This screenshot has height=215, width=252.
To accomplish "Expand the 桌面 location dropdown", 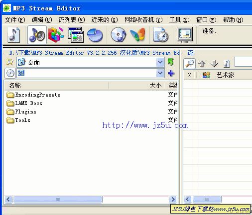I will [160, 62].
